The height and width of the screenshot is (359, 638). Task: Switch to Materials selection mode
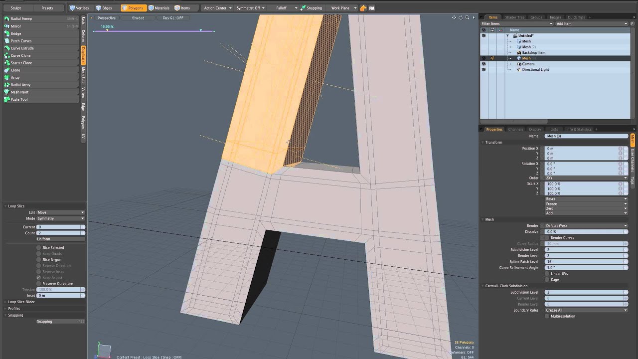pos(159,8)
